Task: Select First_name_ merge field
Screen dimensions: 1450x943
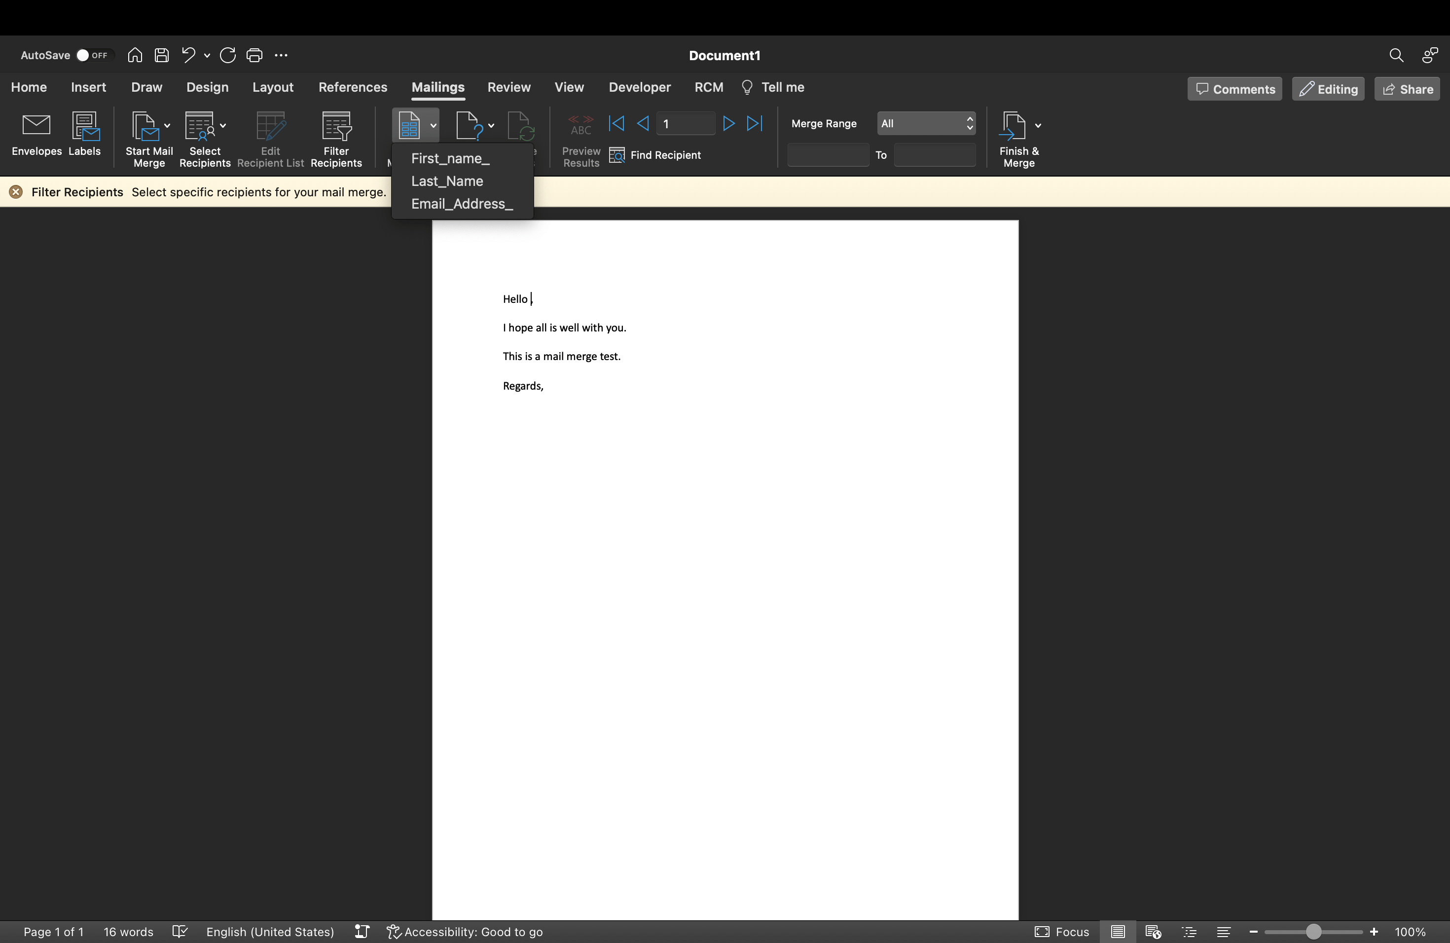Action: [450, 158]
